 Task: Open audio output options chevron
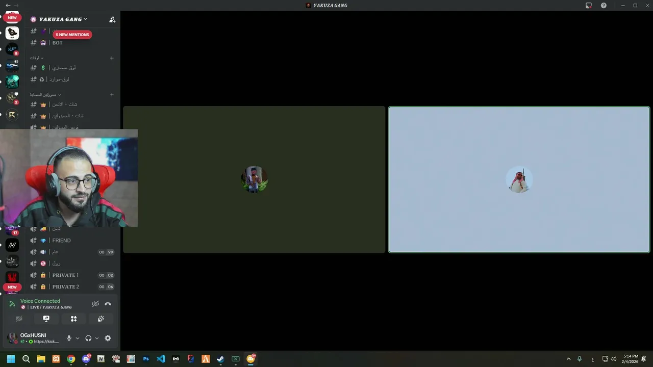click(x=97, y=338)
